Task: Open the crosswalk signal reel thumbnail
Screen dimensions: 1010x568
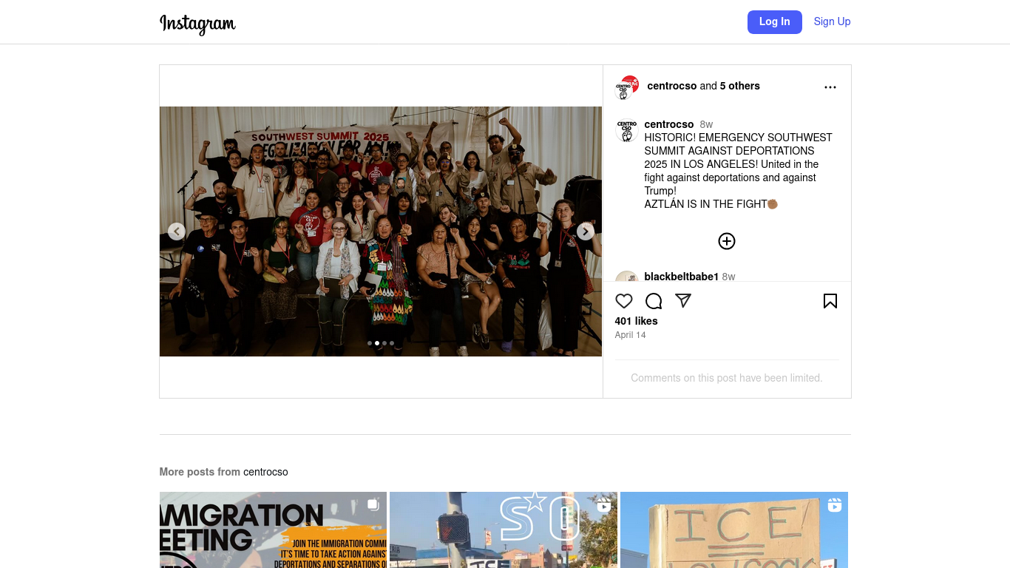Action: click(x=504, y=530)
